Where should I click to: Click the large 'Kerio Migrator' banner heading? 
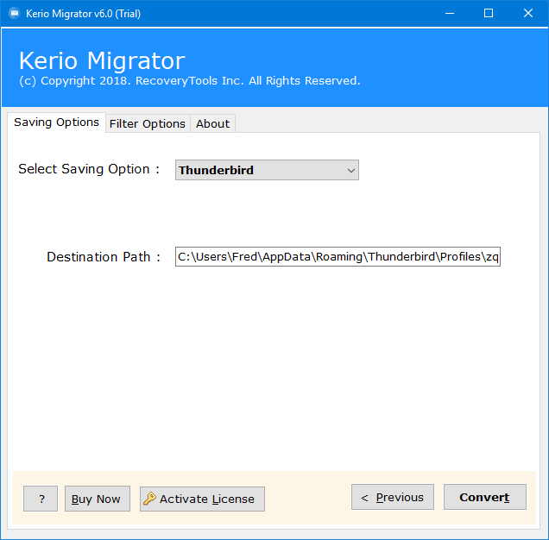[x=102, y=60]
